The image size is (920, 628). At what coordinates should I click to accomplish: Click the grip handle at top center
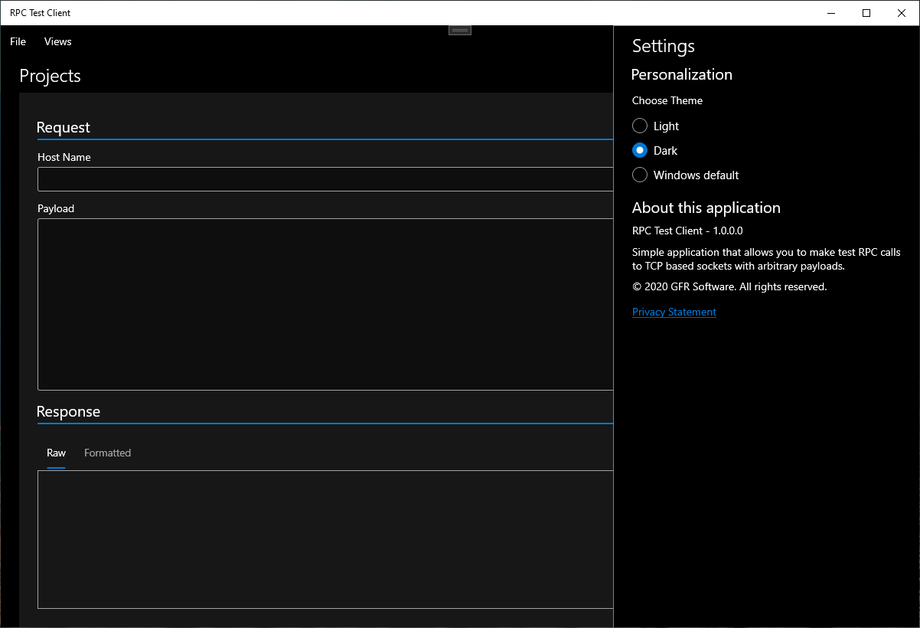point(460,30)
